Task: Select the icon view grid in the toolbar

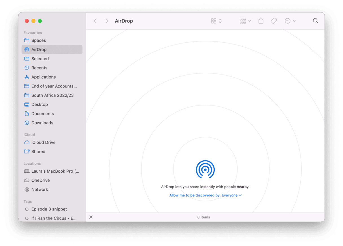Action: pos(214,21)
